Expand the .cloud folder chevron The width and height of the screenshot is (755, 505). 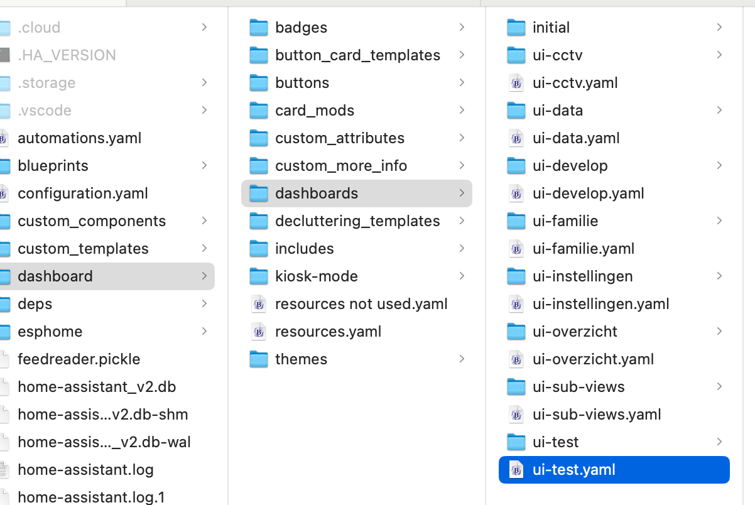tap(204, 27)
